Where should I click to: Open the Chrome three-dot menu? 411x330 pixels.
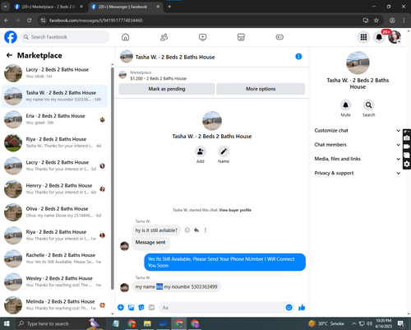[x=404, y=21]
